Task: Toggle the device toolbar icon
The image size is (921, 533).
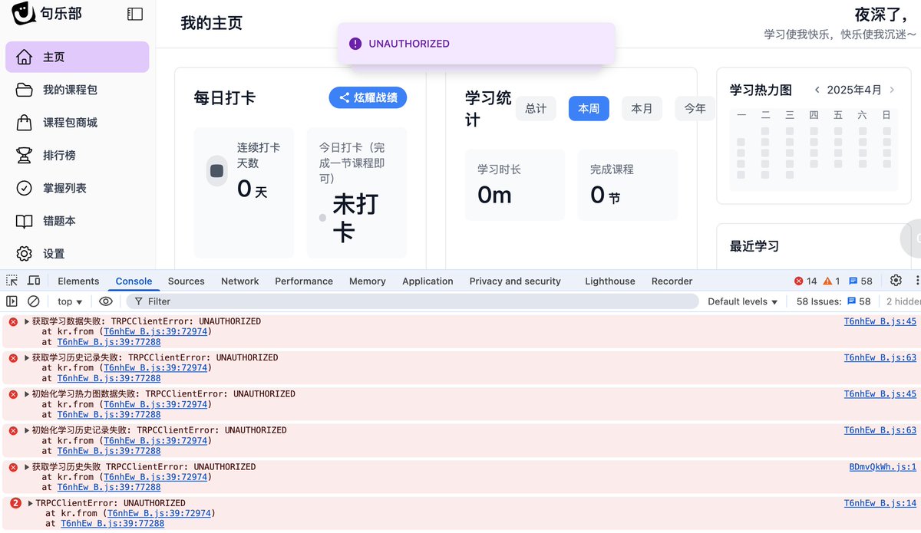Action: [x=34, y=281]
